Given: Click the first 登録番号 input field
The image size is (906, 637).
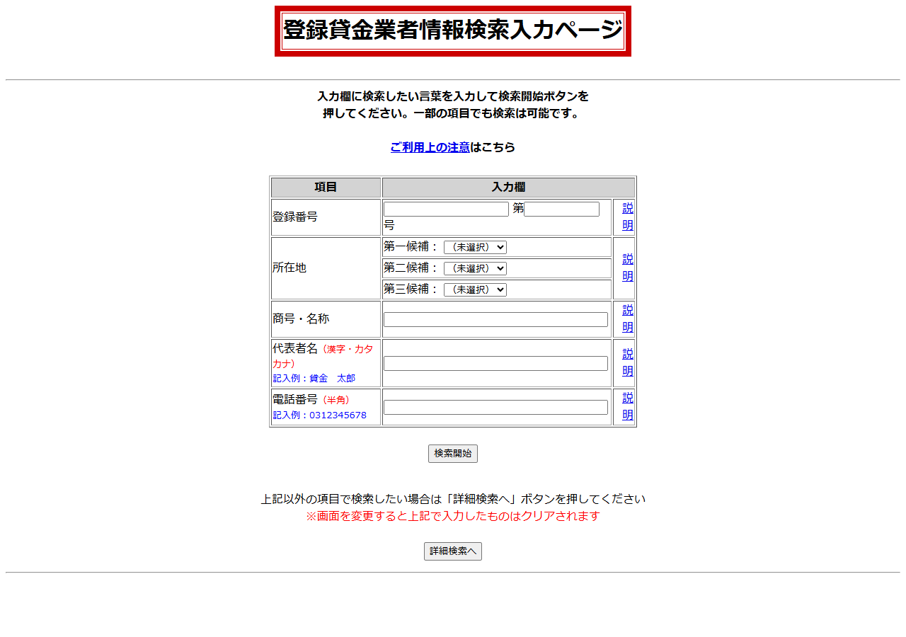Looking at the screenshot, I should pos(446,210).
